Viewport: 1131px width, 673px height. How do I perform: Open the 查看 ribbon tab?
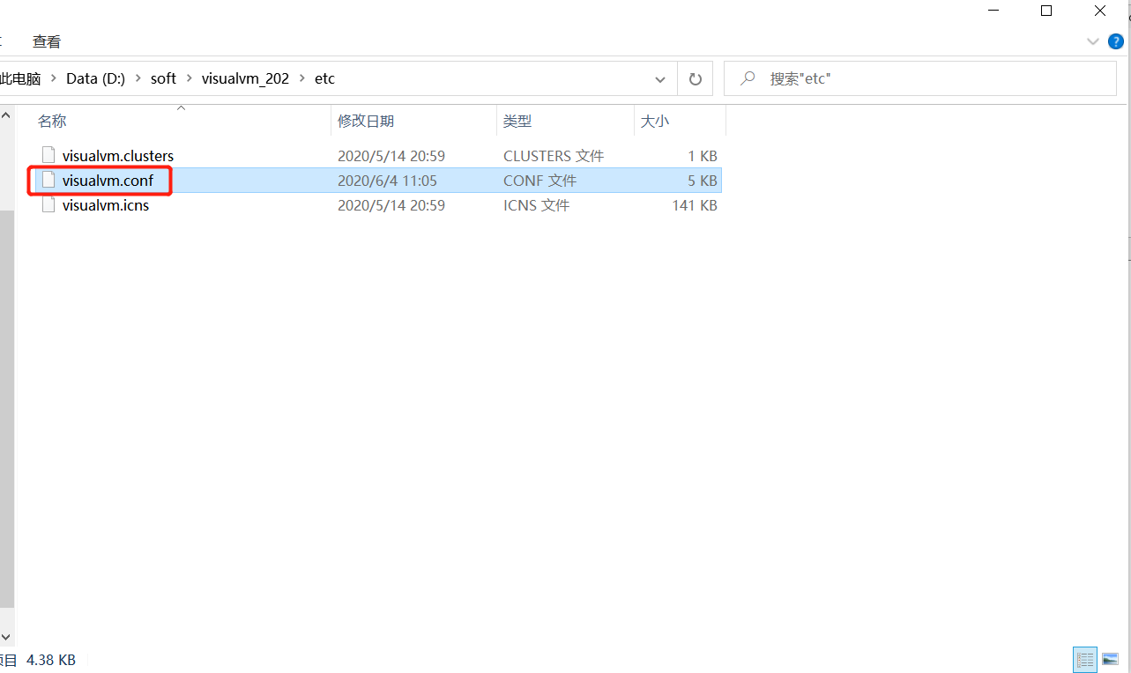click(47, 41)
